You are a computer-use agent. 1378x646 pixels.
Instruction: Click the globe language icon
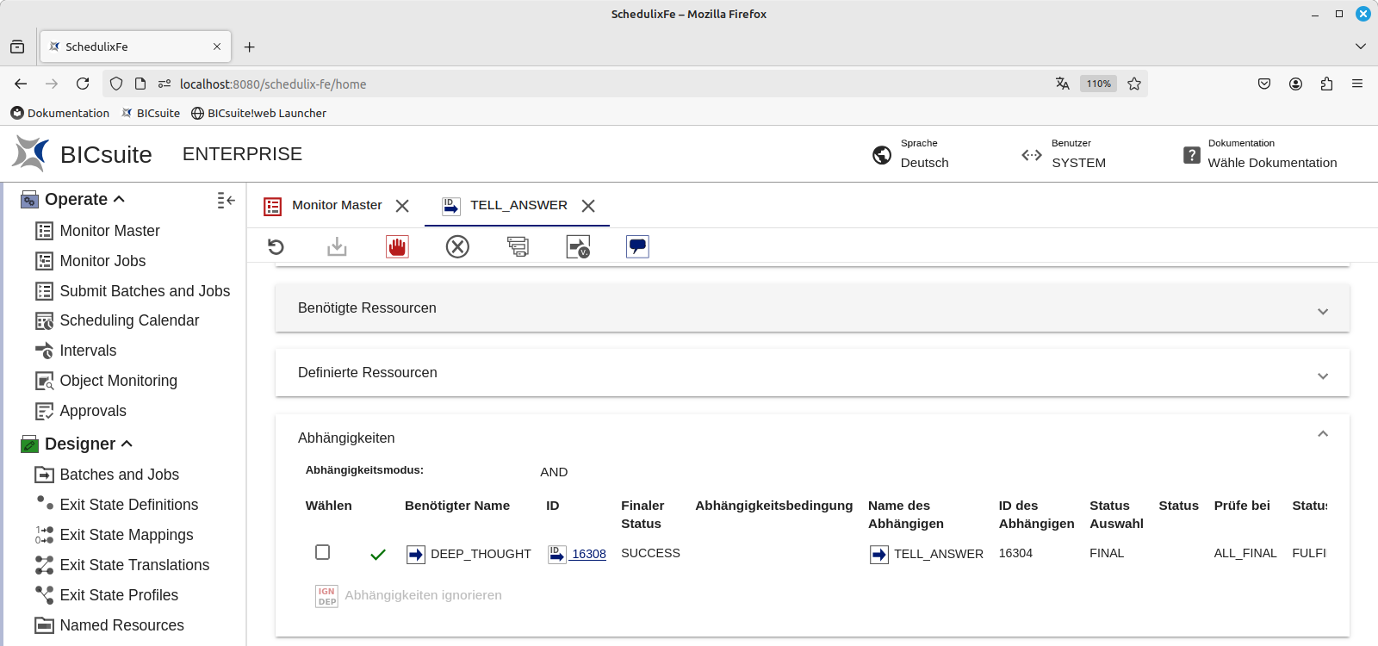pos(882,155)
